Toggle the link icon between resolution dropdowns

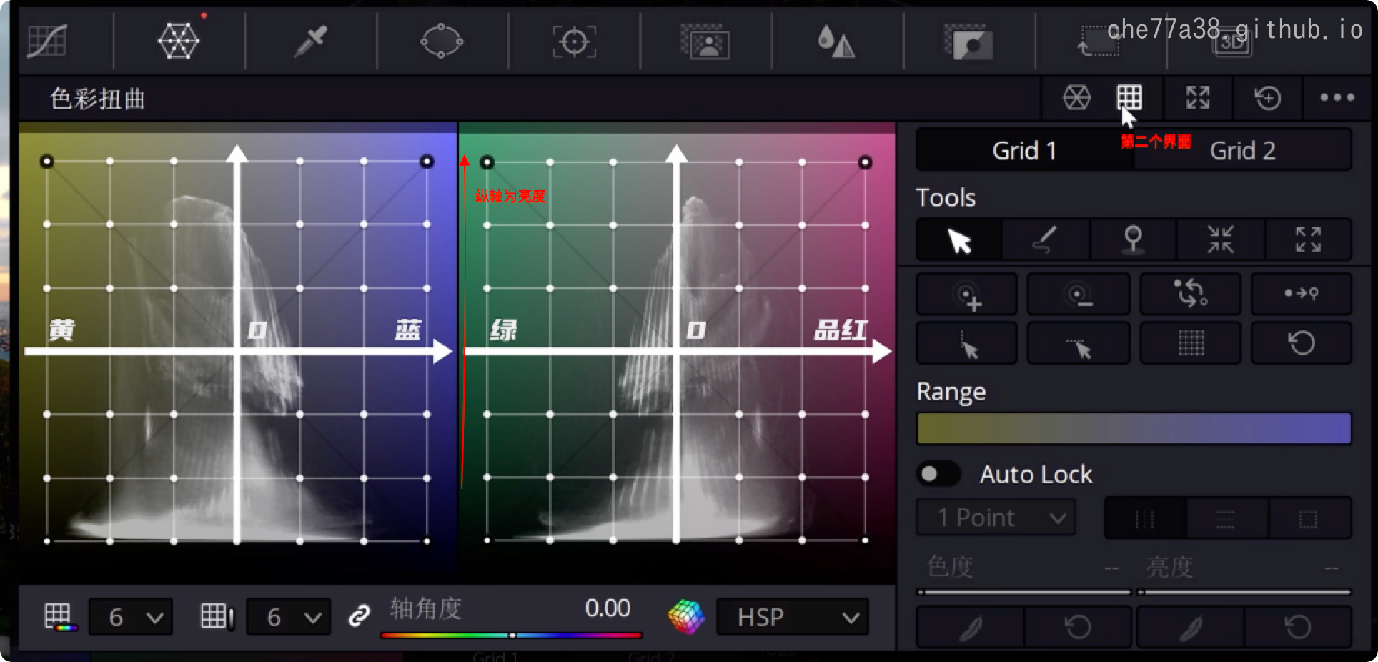[360, 616]
